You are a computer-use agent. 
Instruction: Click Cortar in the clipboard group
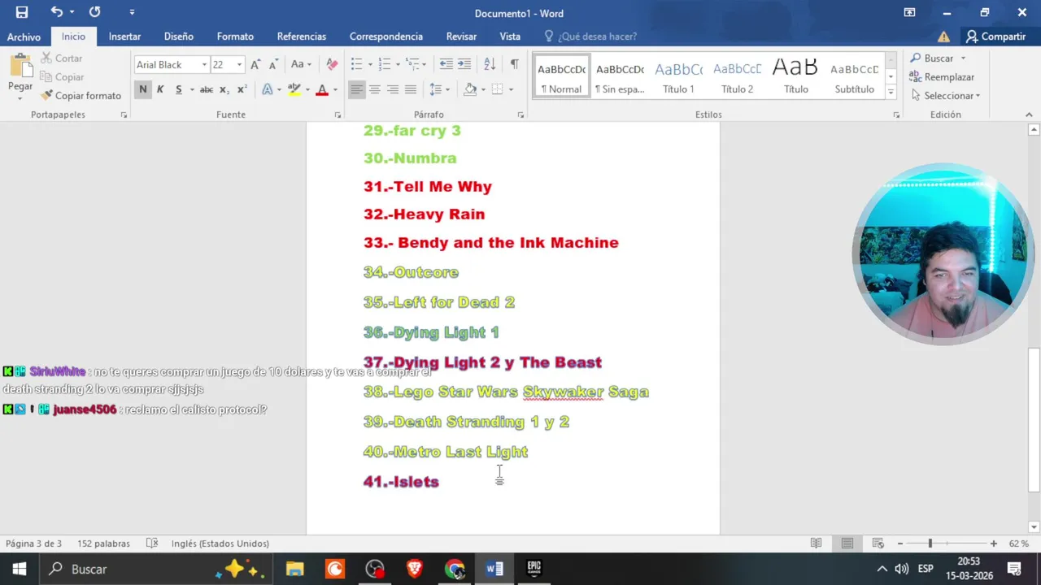click(x=62, y=58)
